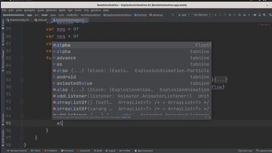Open the Favorites side panel

tap(3, 119)
